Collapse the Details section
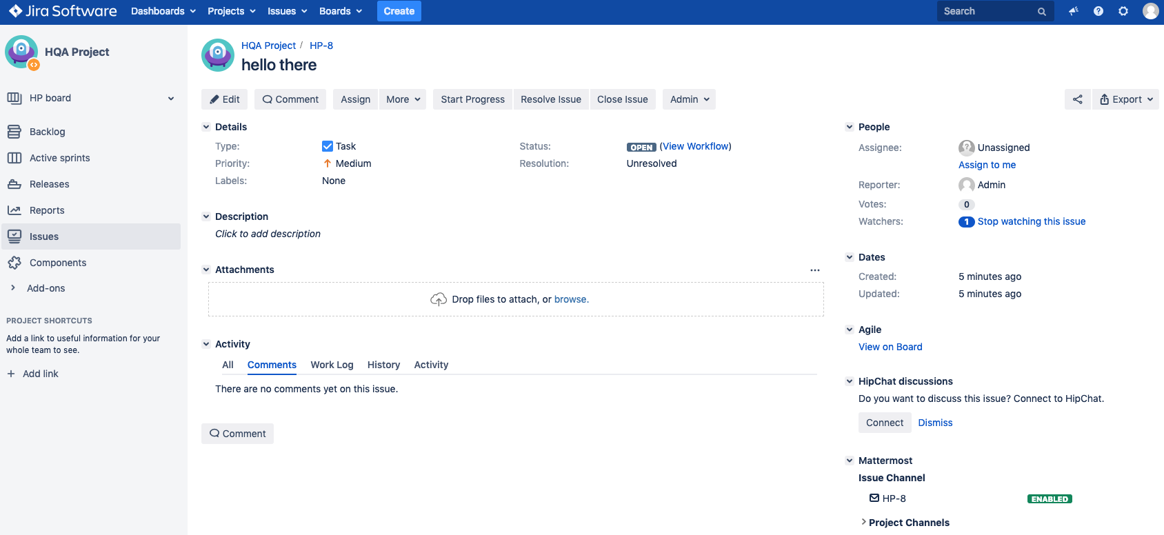Screen dimensions: 1164x535 click(206, 127)
